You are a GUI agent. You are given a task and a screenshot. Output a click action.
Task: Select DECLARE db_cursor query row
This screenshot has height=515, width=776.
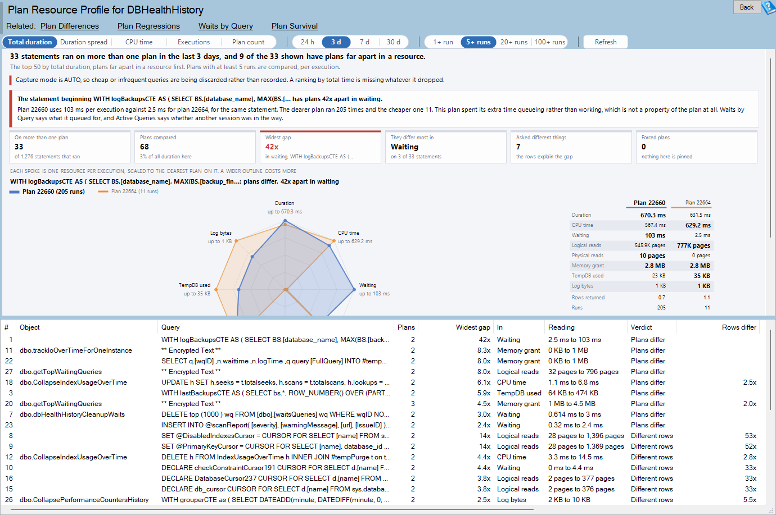(x=382, y=489)
